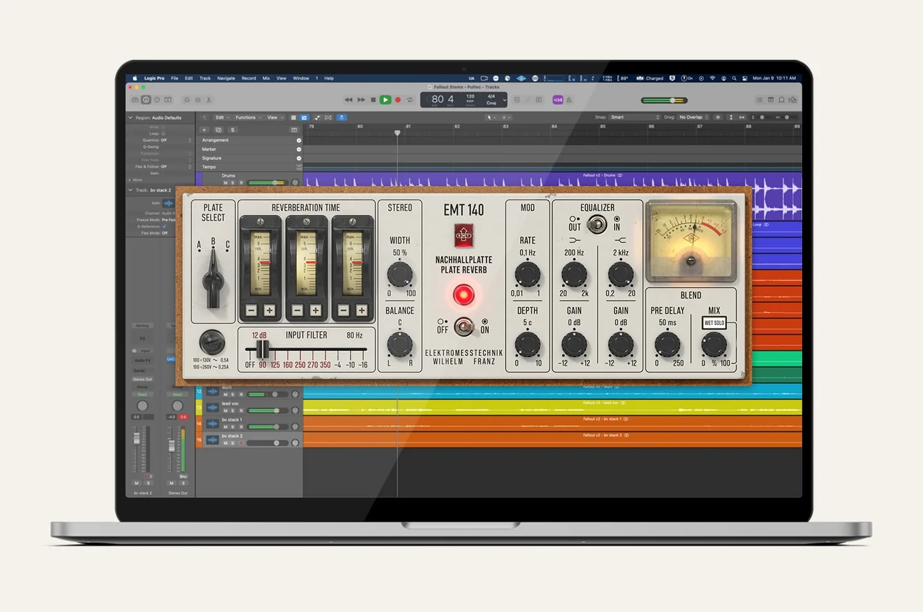Decrease the first reverberation time minus button
The width and height of the screenshot is (923, 612).
[x=251, y=310]
